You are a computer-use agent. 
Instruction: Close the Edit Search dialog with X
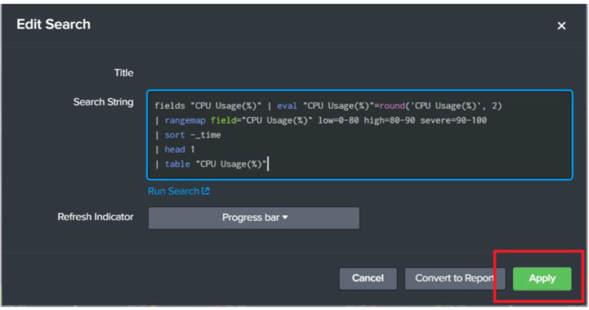(561, 26)
